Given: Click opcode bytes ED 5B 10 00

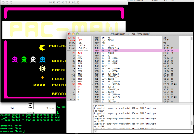Looking at the screenshot, I should [x=170, y=84].
